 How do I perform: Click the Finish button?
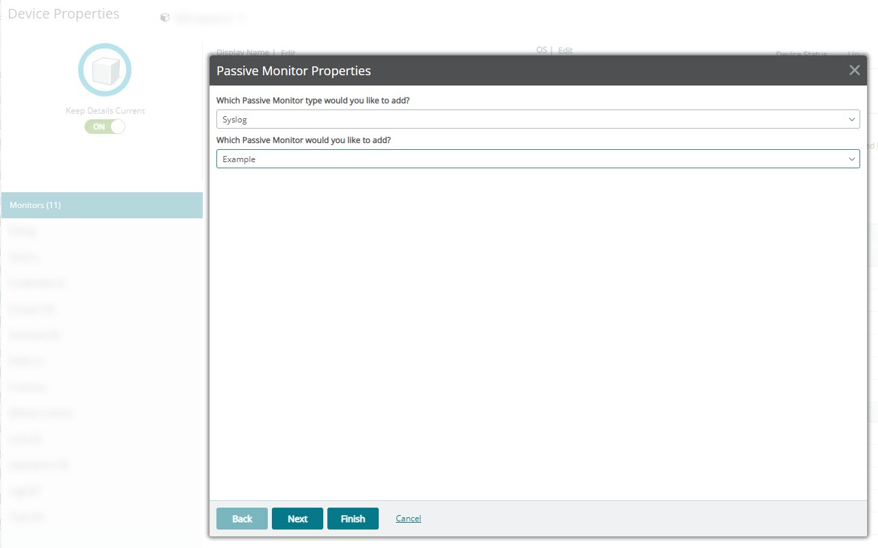tap(353, 519)
